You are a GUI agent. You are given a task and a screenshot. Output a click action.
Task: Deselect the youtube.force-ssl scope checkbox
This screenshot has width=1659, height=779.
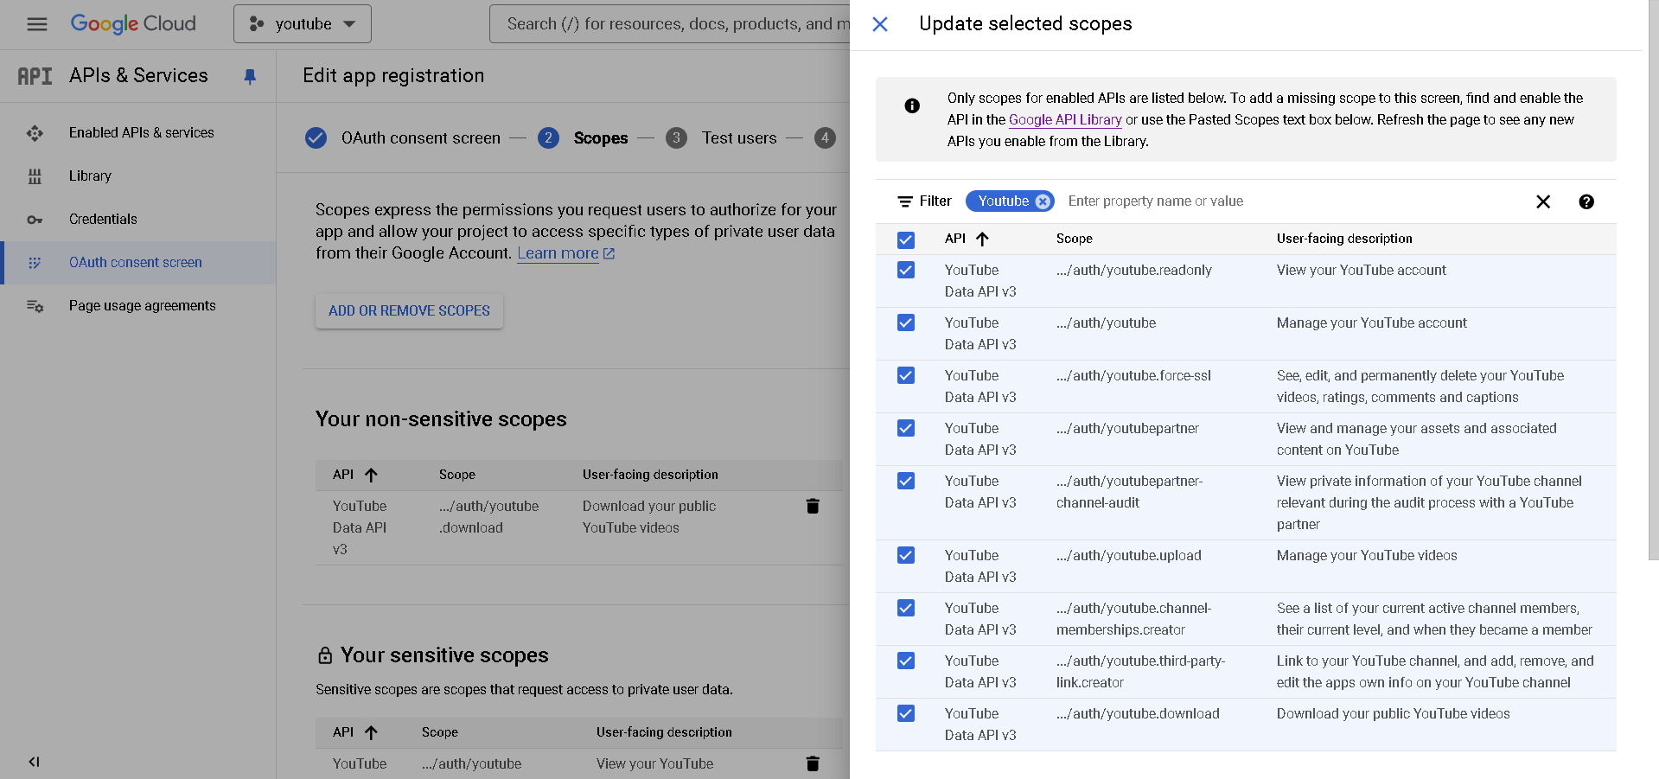(x=905, y=376)
